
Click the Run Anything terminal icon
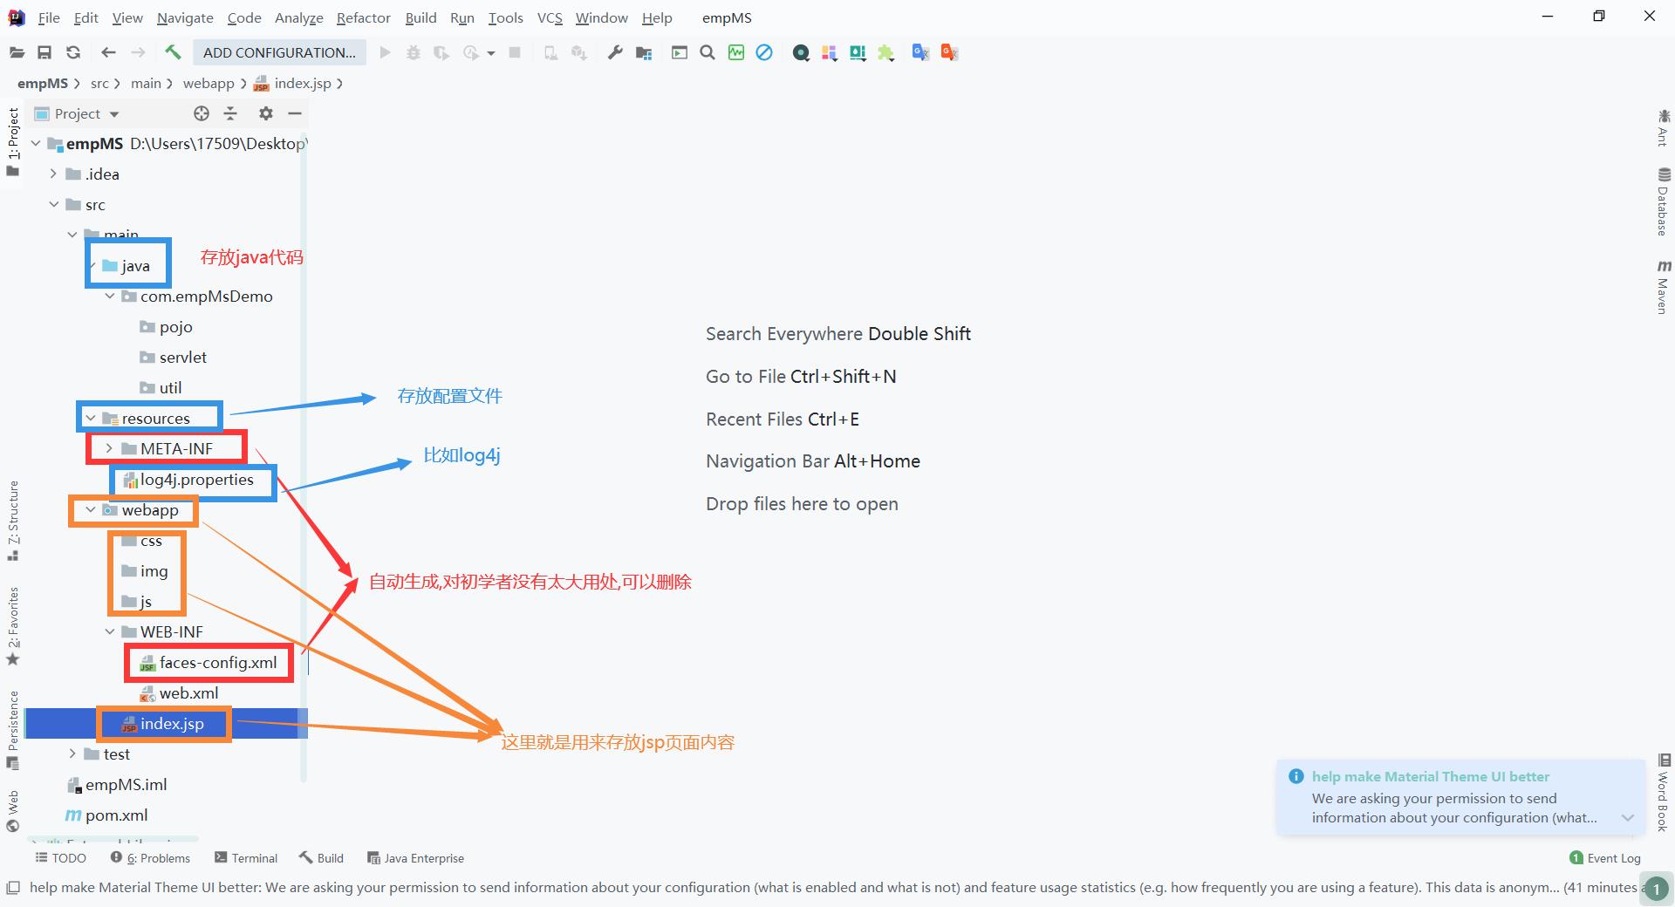coord(679,52)
